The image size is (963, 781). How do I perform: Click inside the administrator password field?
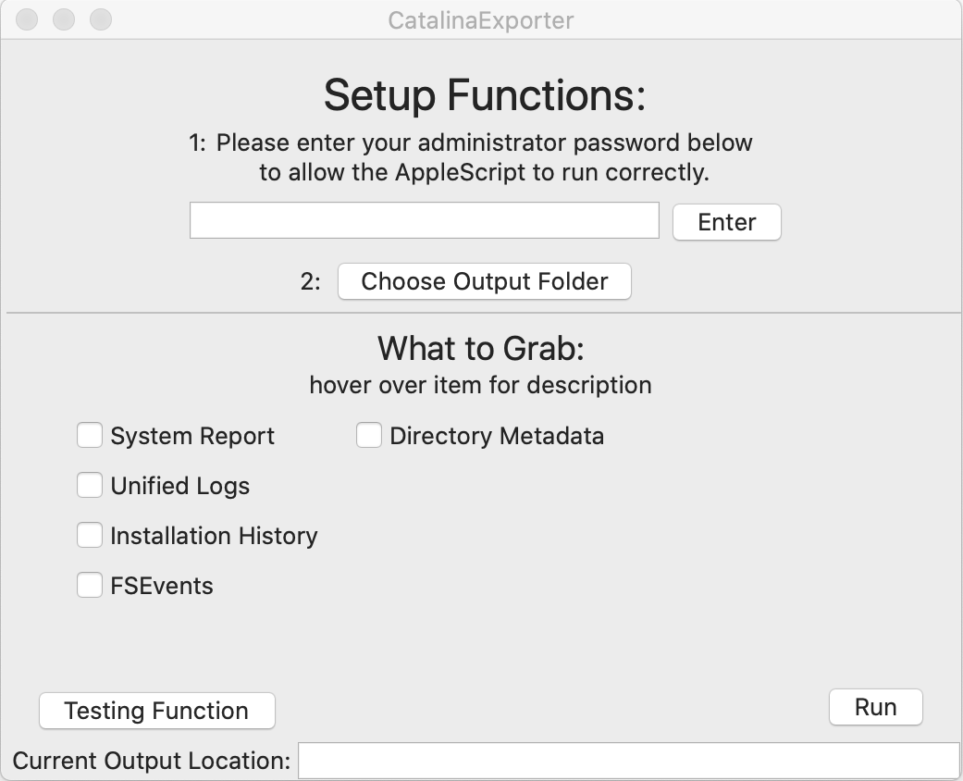pos(424,219)
